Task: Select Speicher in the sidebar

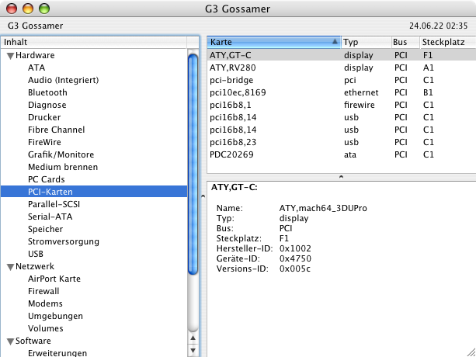Action: point(45,229)
